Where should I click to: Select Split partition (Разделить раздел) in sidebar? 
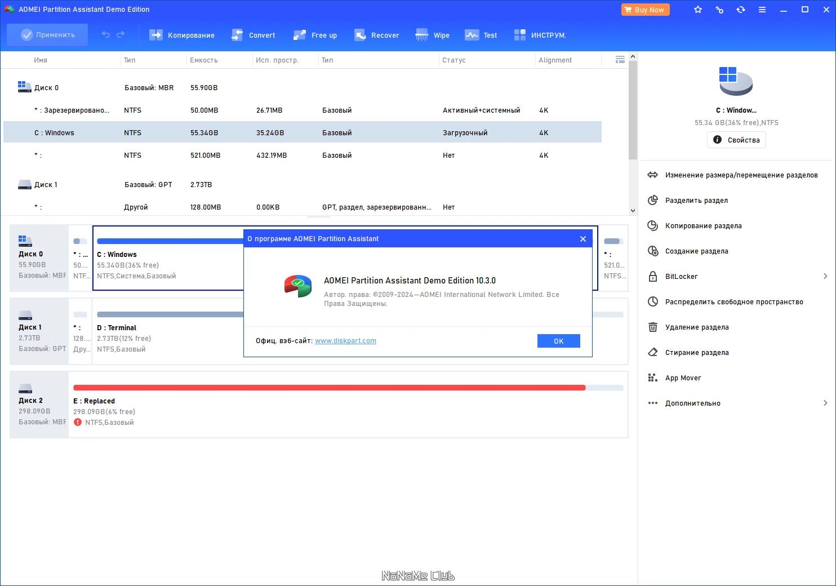point(696,201)
